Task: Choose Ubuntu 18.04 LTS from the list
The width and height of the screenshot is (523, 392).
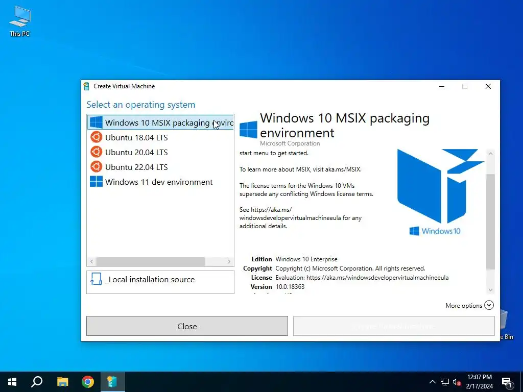Action: [x=160, y=137]
